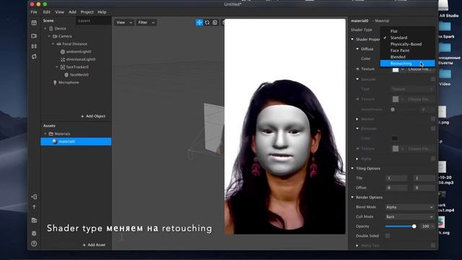Choose Blended shader type

[x=407, y=57]
